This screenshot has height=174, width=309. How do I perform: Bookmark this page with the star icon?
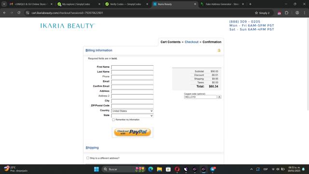[x=256, y=13]
